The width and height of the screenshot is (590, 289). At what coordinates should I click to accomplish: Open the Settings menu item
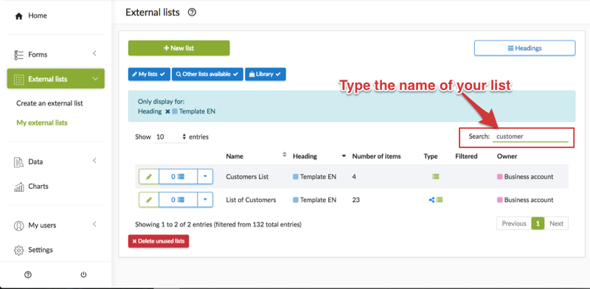[41, 250]
